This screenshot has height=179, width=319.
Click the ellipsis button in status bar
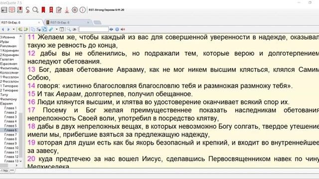(12, 171)
